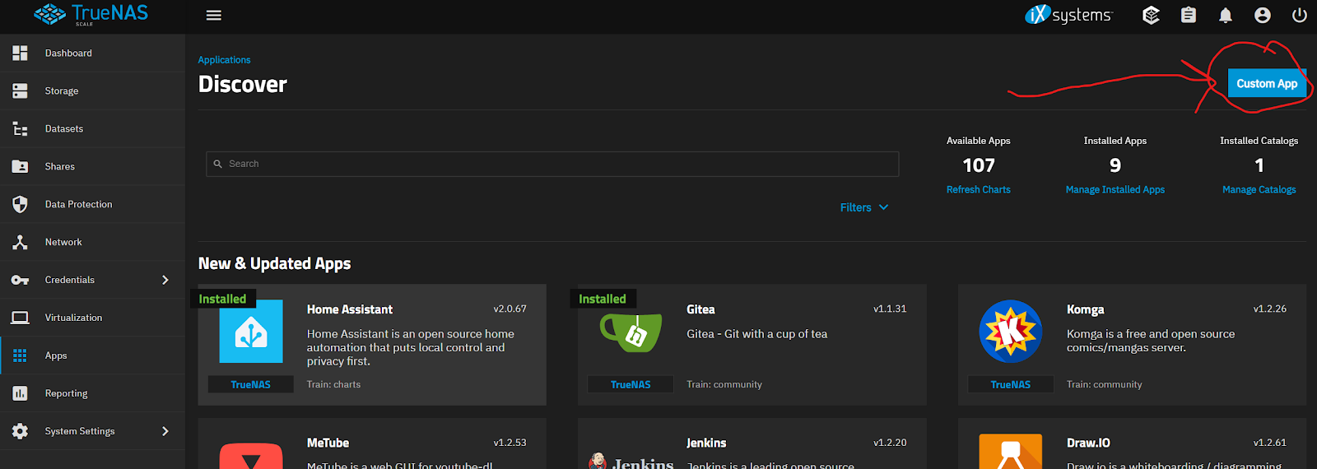Viewport: 1317px width, 469px height.
Task: Open the MeTube app title
Action: (x=328, y=443)
